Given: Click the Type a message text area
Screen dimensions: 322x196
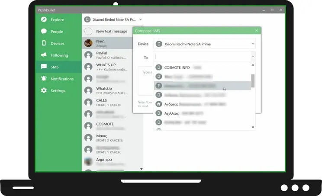Looking at the screenshot, I should 145,80.
